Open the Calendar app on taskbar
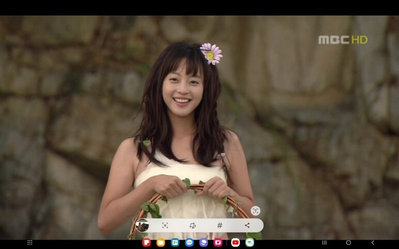This screenshot has width=399, height=249. pyautogui.click(x=175, y=243)
